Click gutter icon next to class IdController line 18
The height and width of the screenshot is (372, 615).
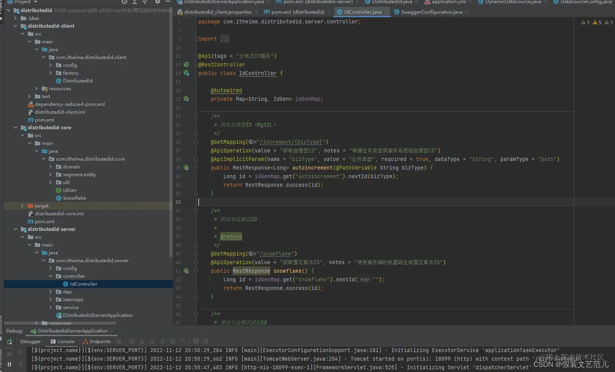[x=186, y=73]
